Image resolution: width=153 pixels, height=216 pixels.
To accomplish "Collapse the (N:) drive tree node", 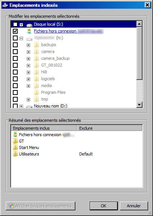I will coord(21,38).
